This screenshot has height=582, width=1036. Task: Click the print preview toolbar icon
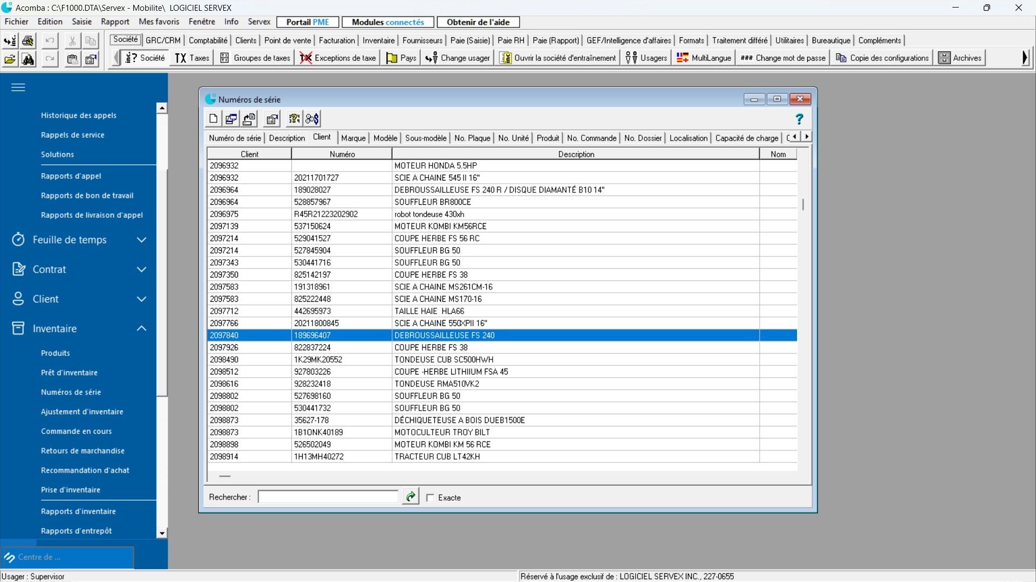(x=28, y=41)
